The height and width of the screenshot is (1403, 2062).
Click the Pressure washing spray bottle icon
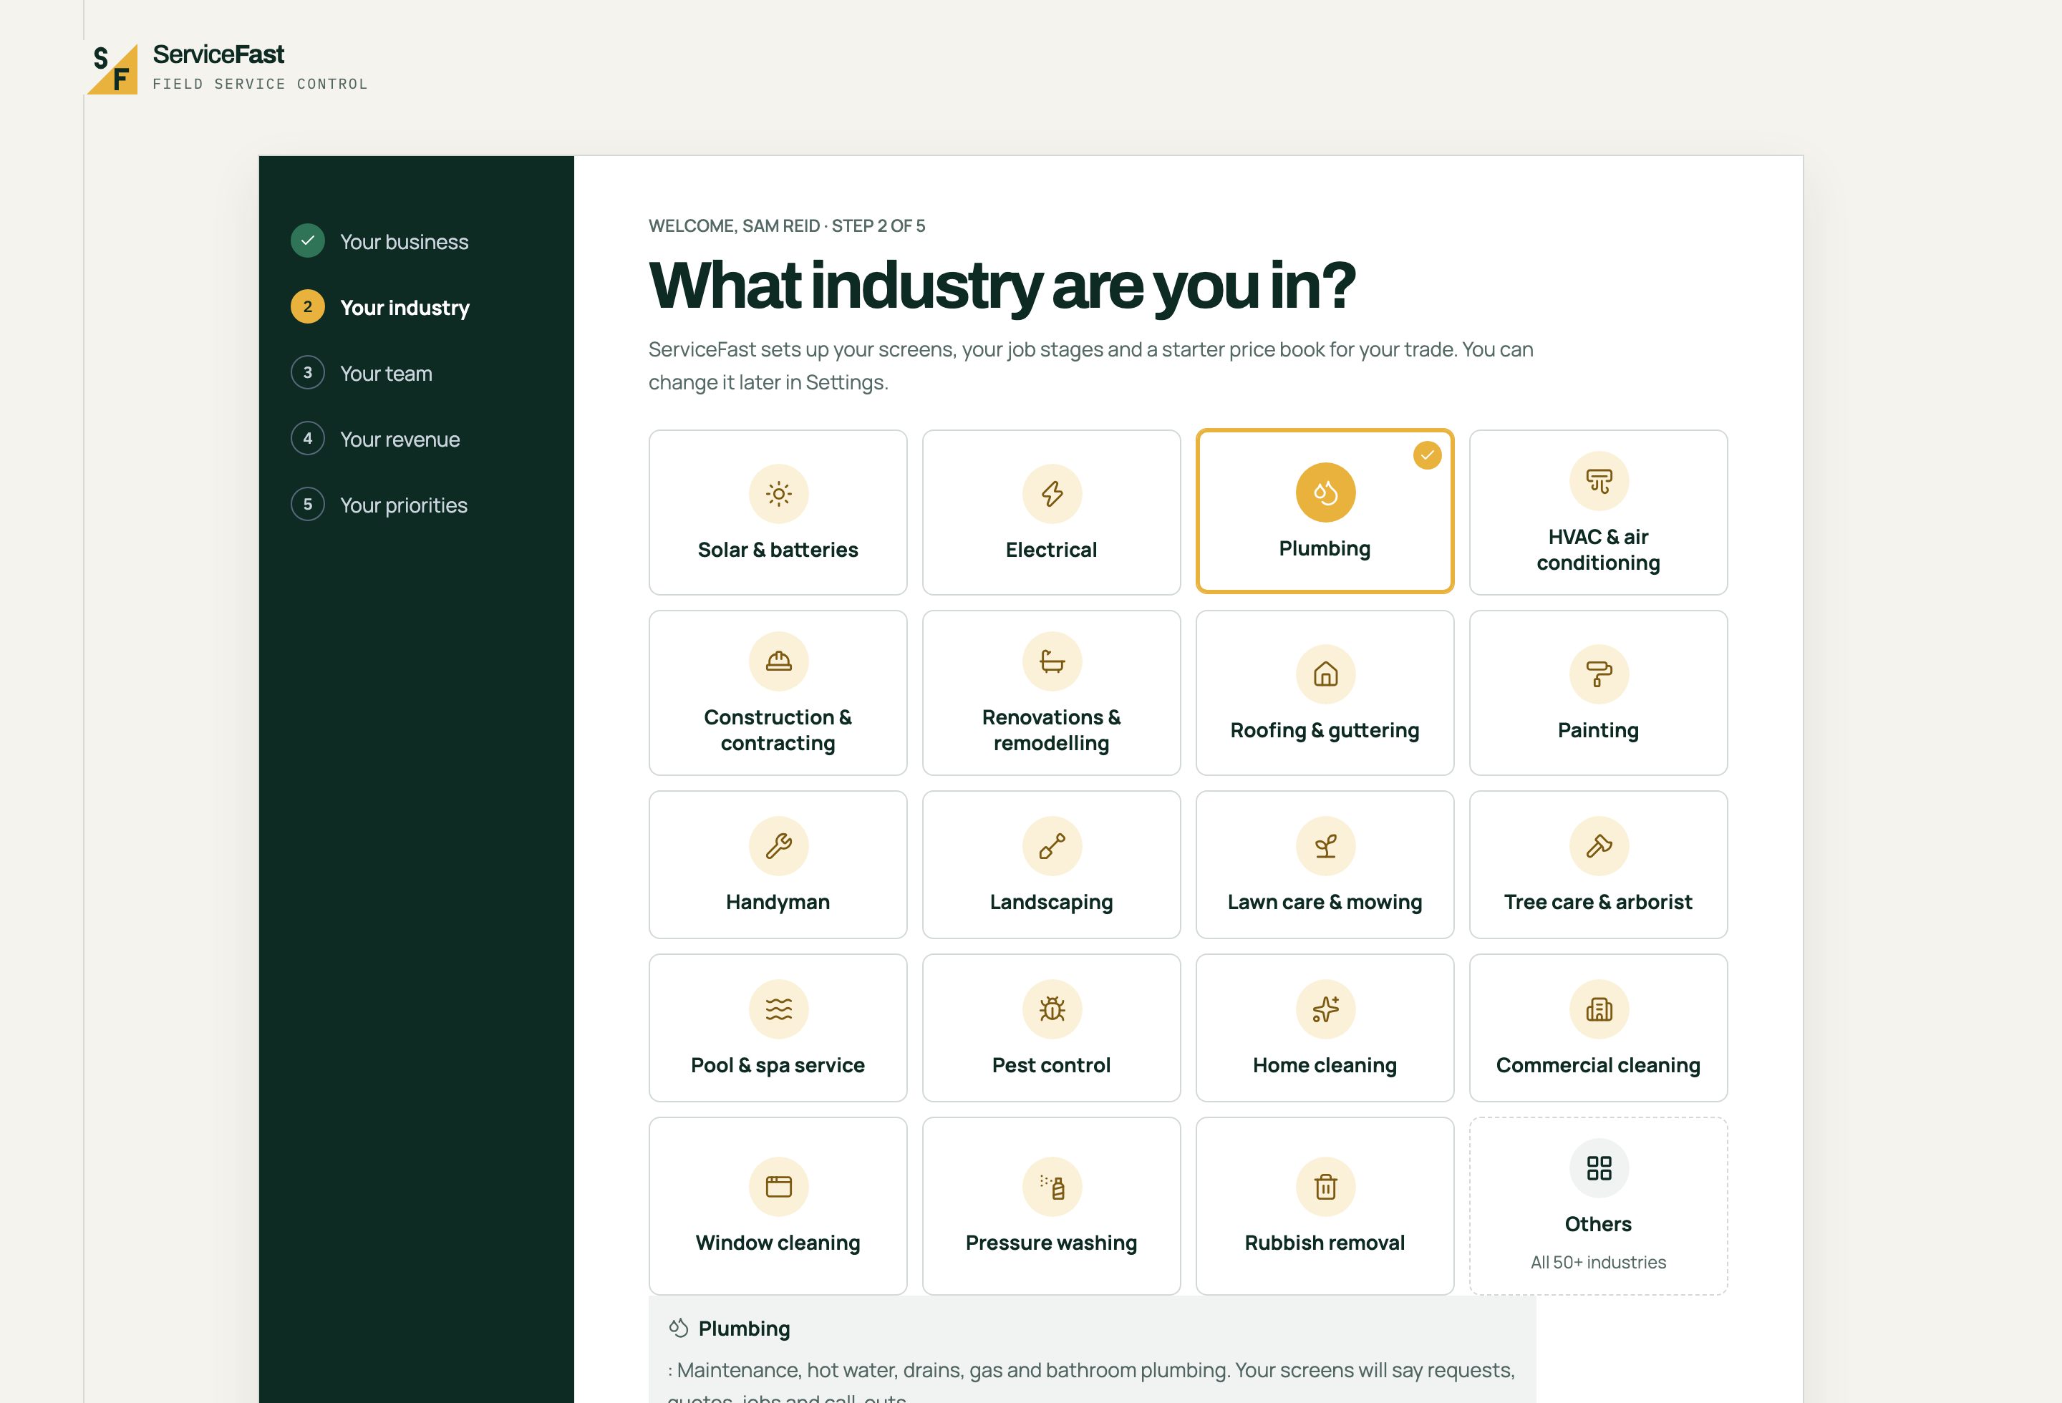(1052, 1187)
